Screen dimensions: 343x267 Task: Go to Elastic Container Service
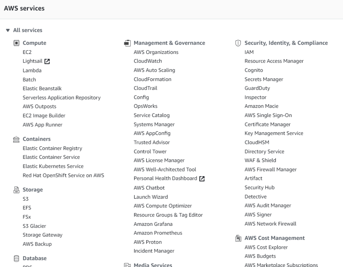(51, 157)
